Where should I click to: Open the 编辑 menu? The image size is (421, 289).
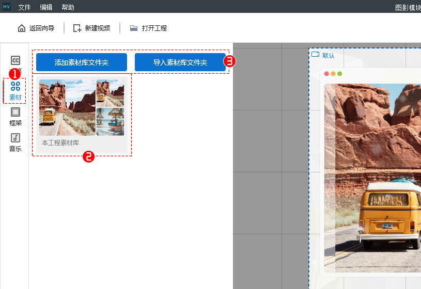click(46, 7)
